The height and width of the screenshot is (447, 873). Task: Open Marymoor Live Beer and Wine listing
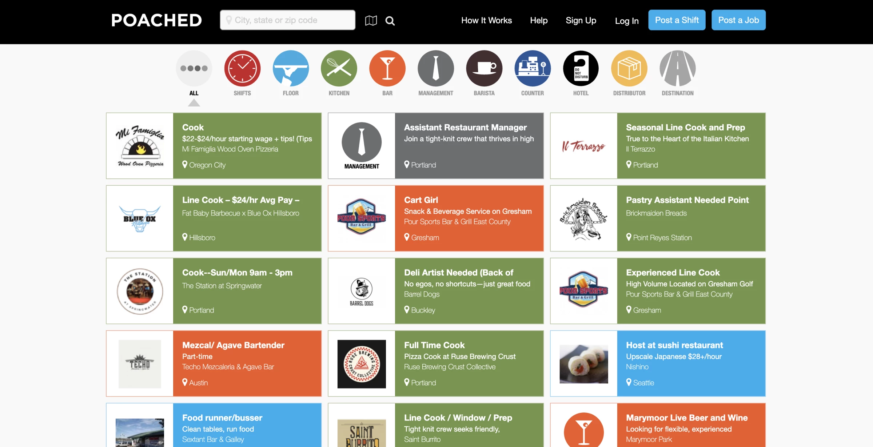(687, 418)
